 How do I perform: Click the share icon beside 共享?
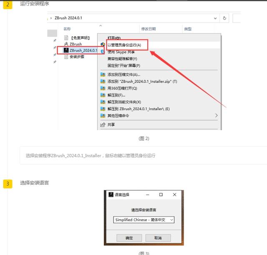point(103,125)
